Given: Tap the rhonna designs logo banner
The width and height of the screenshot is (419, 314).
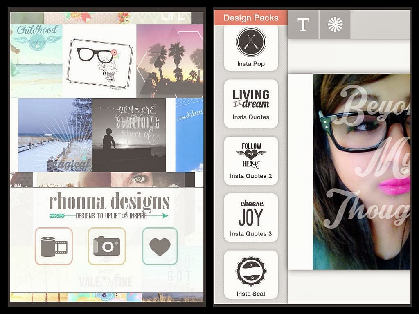Looking at the screenshot, I should (x=109, y=206).
